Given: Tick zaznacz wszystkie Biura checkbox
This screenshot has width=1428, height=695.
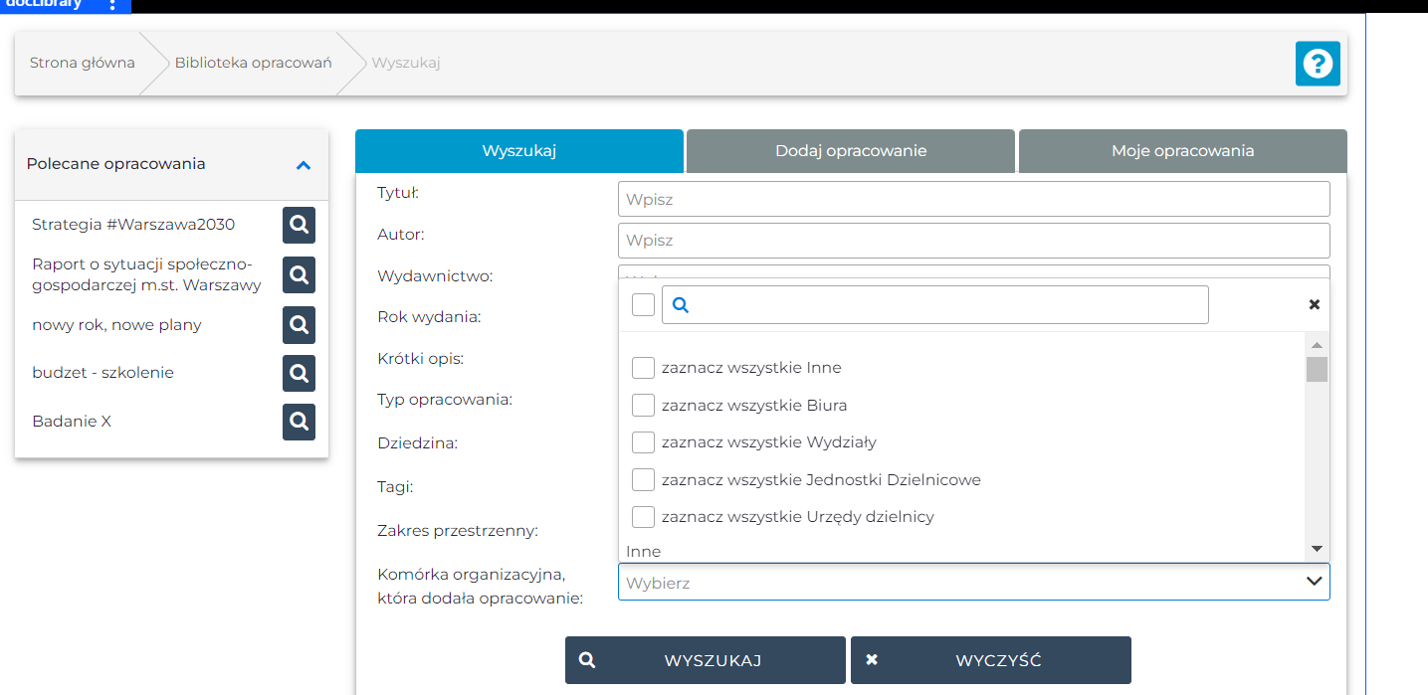Looking at the screenshot, I should (643, 405).
